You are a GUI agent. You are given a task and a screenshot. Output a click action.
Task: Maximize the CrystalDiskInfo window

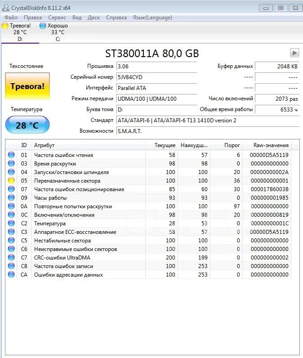(x=281, y=8)
